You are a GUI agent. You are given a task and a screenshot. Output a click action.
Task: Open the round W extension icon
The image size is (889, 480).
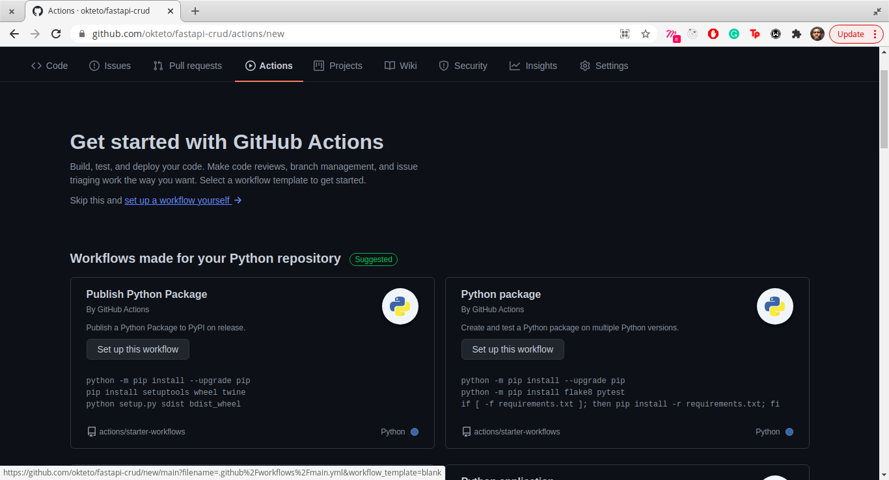click(776, 34)
